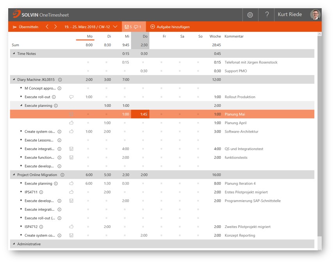Select the Create system co... task under Diary Machine
335x264 pixels.
40,131
